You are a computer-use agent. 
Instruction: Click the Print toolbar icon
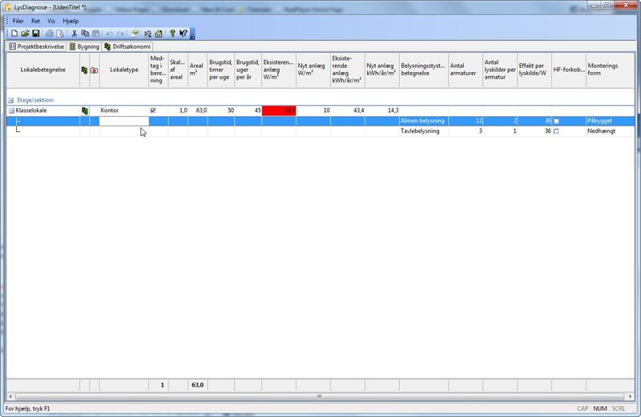click(x=50, y=34)
